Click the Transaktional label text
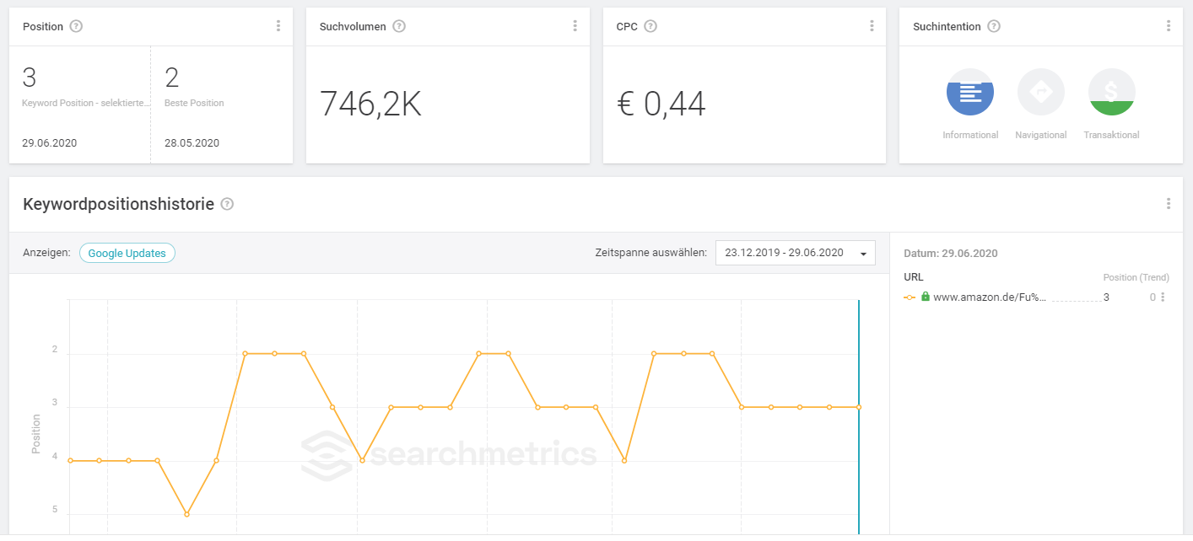 (1112, 135)
